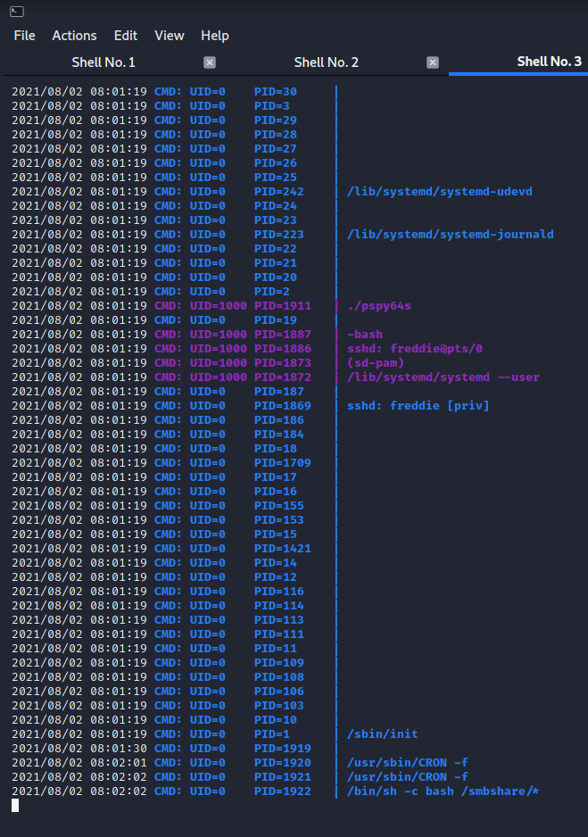Click the terminal cursor on the last line

point(15,806)
